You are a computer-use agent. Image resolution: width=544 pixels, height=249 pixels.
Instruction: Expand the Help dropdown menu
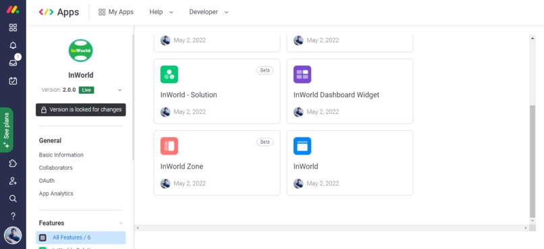click(161, 12)
